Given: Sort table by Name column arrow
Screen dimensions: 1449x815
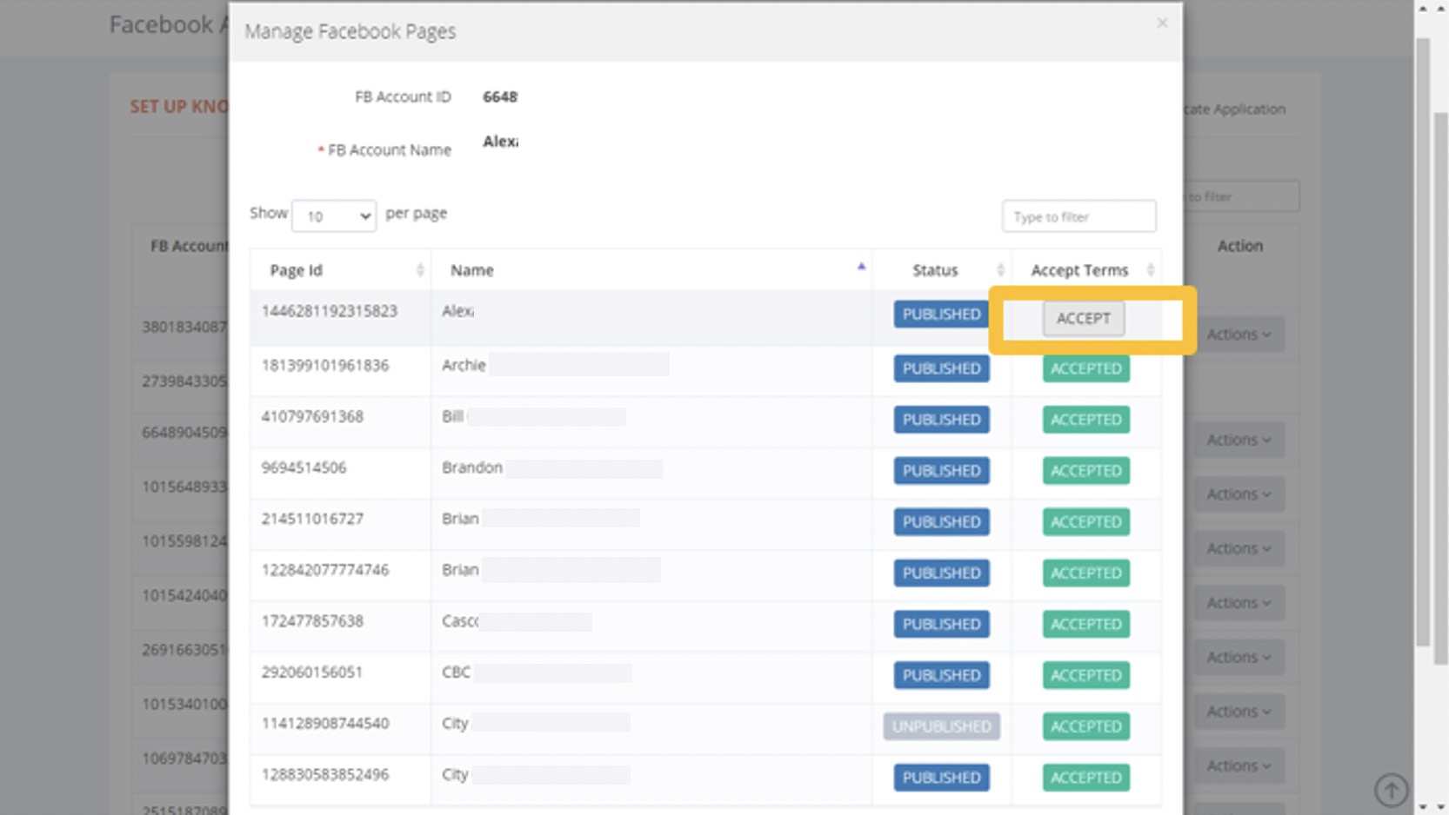Looking at the screenshot, I should [x=860, y=268].
